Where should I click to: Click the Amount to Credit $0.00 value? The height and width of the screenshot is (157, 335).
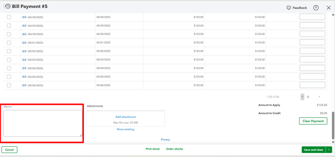point(324,113)
